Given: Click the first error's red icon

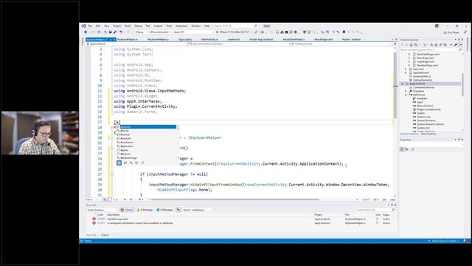Looking at the screenshot, I should [94, 219].
